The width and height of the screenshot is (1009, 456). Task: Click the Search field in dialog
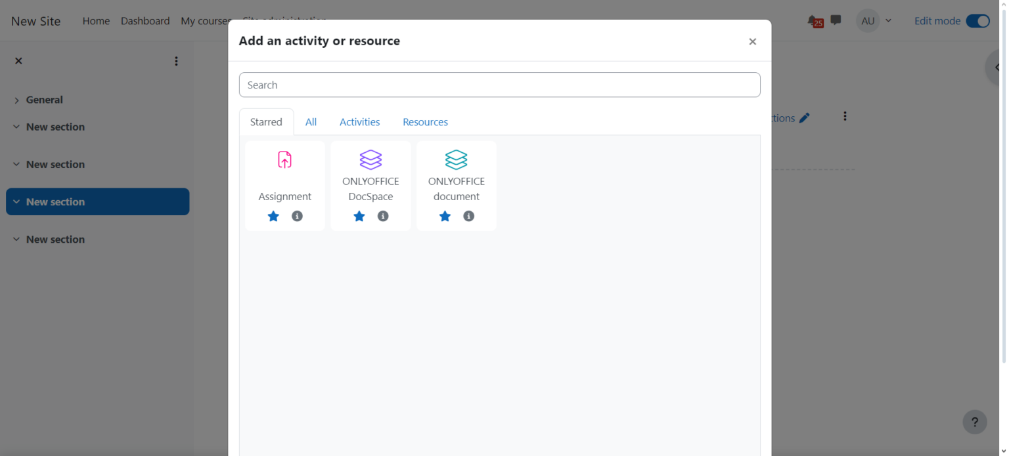pyautogui.click(x=499, y=85)
